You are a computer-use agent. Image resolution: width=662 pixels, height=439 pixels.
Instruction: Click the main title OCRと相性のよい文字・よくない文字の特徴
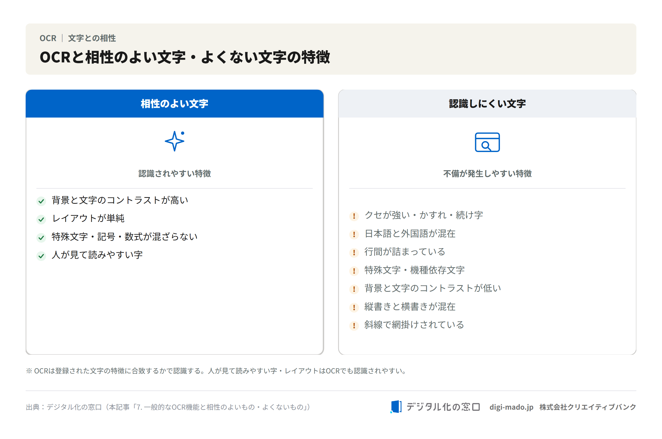click(x=185, y=57)
